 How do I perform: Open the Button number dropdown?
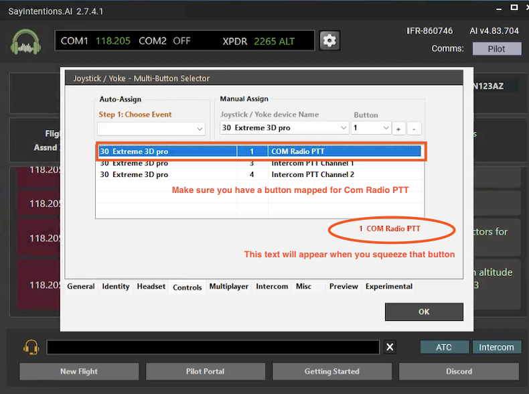[371, 128]
